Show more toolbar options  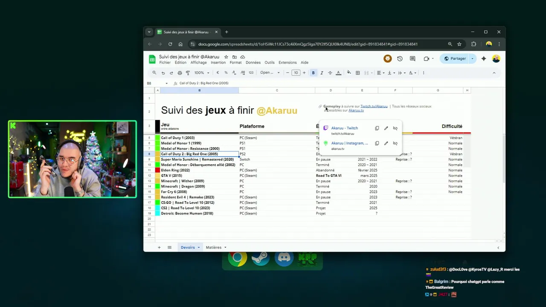423,73
